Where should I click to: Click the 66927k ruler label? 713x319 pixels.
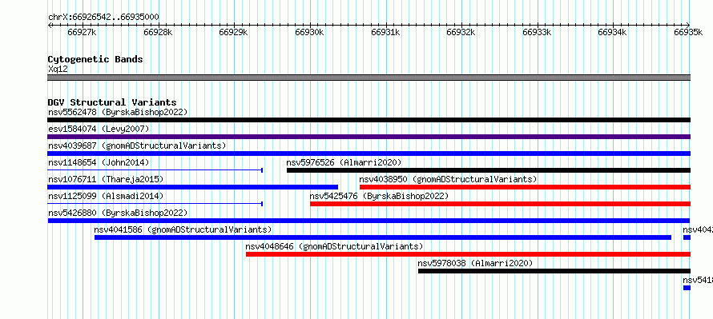[82, 32]
